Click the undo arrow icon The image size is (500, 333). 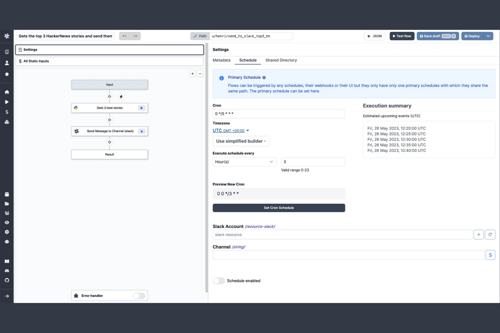125,36
